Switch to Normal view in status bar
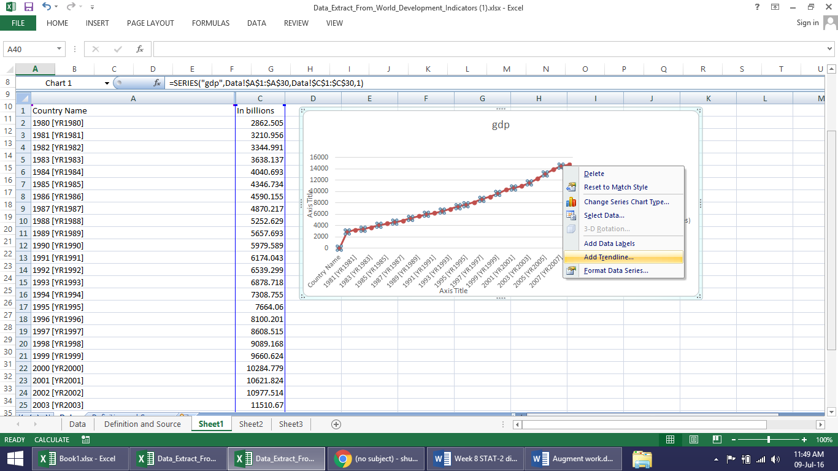Image resolution: width=838 pixels, height=471 pixels. (670, 440)
